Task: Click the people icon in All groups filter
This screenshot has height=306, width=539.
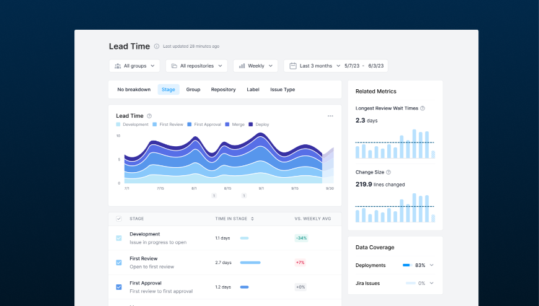Action: [x=118, y=66]
